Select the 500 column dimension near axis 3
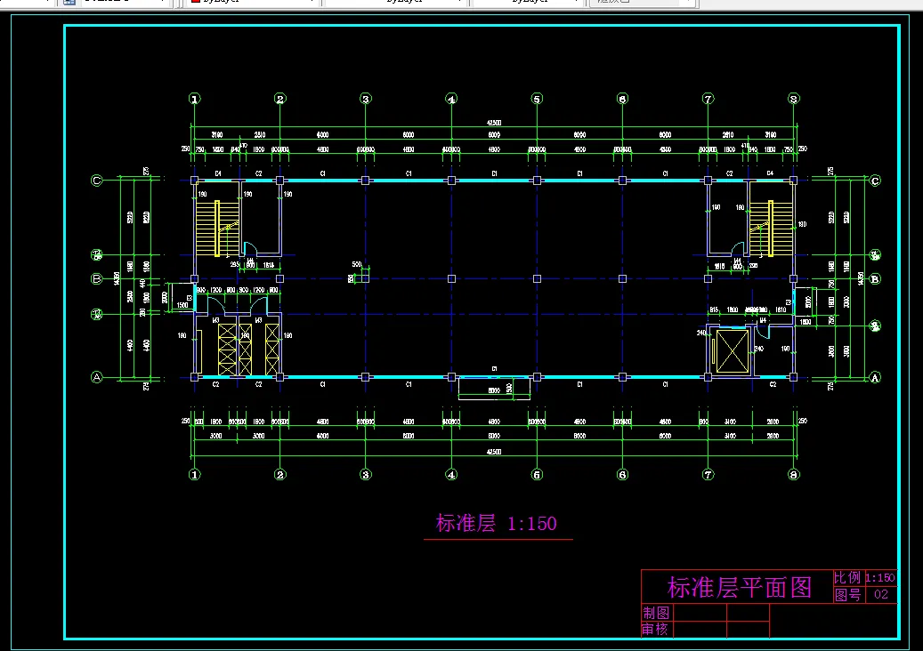The width and height of the screenshot is (923, 651). pos(357,264)
